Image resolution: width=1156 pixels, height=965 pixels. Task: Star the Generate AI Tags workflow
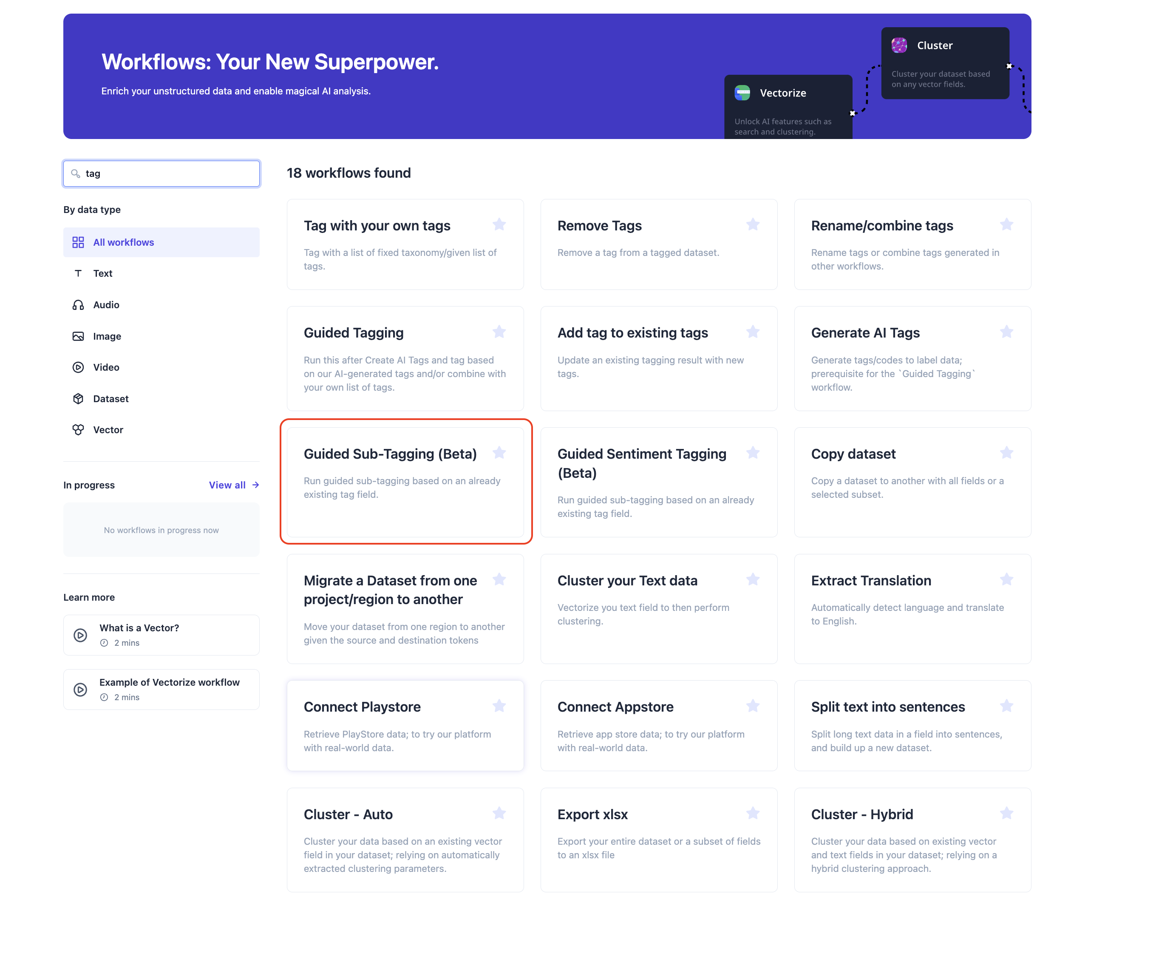pyautogui.click(x=1006, y=332)
